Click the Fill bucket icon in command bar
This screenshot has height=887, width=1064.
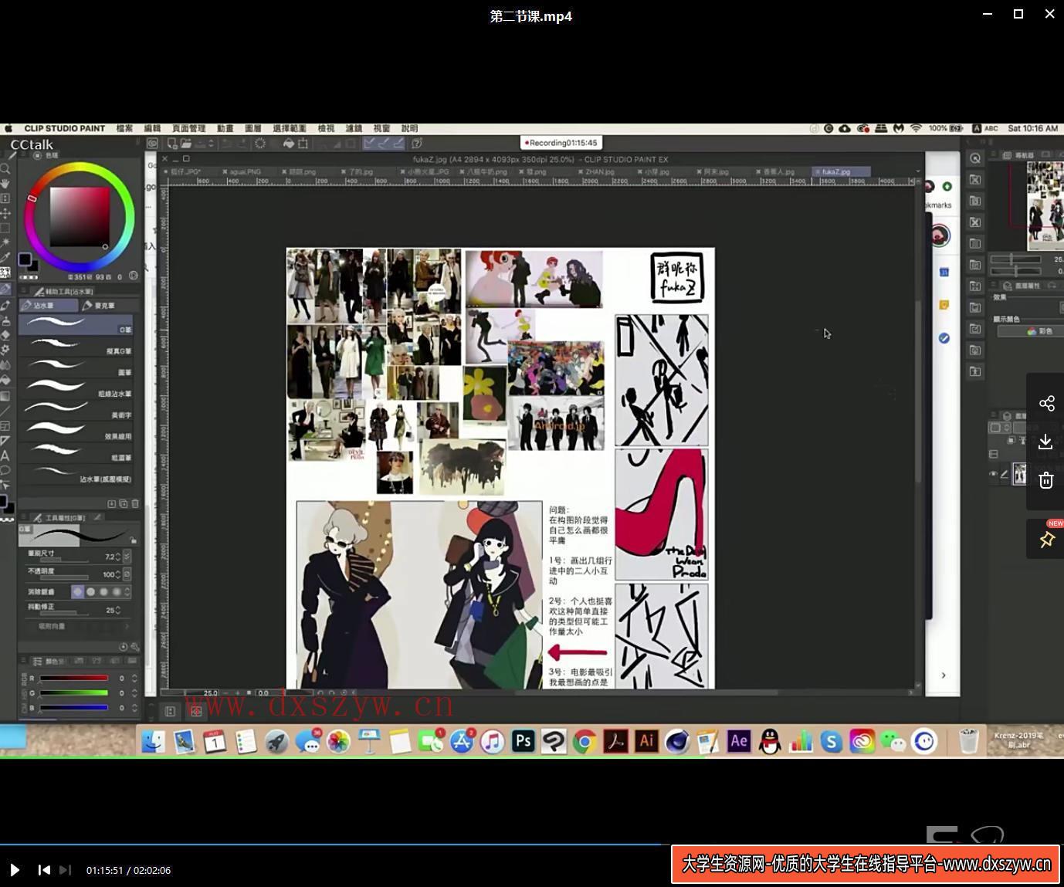click(288, 144)
